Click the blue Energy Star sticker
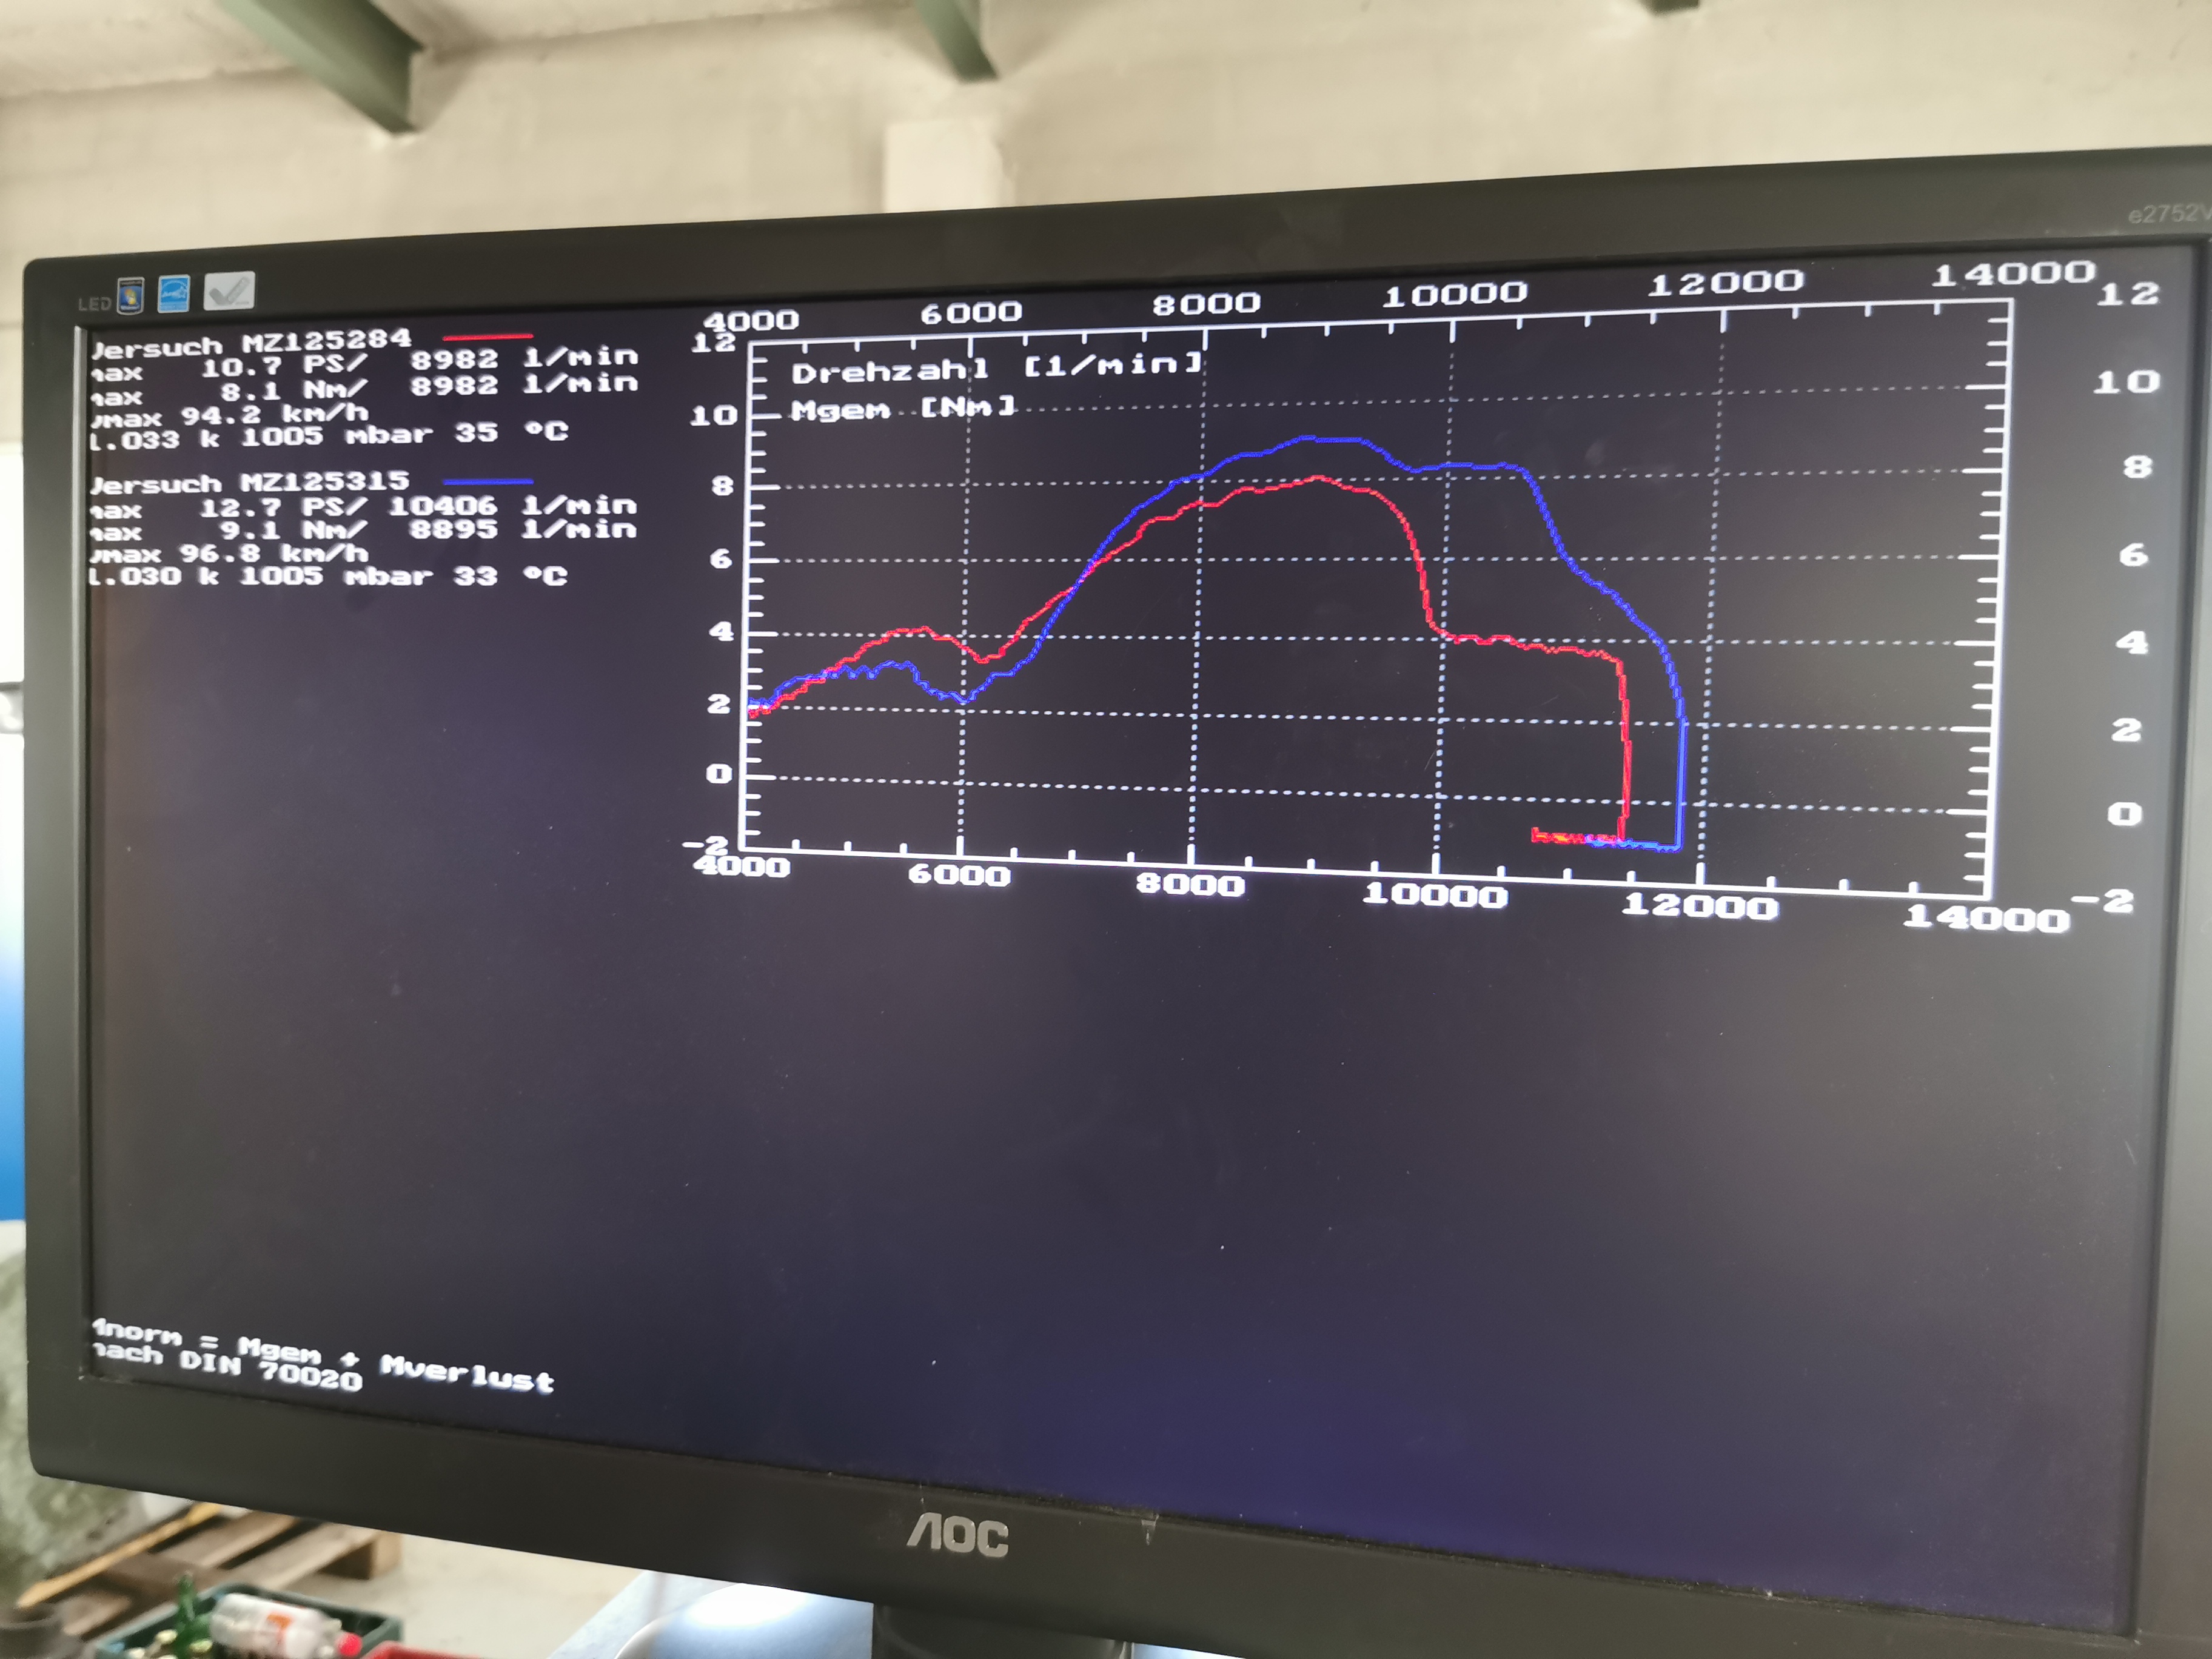The width and height of the screenshot is (2212, 1659). click(174, 293)
